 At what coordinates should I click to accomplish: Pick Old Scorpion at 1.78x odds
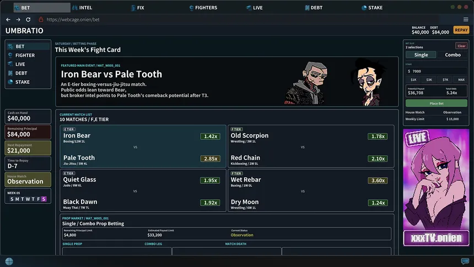point(378,136)
